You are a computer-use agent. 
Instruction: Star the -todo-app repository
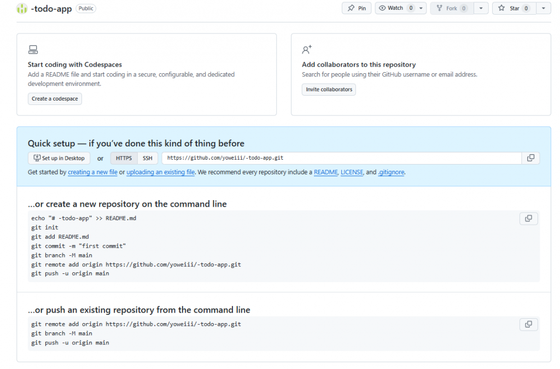514,8
